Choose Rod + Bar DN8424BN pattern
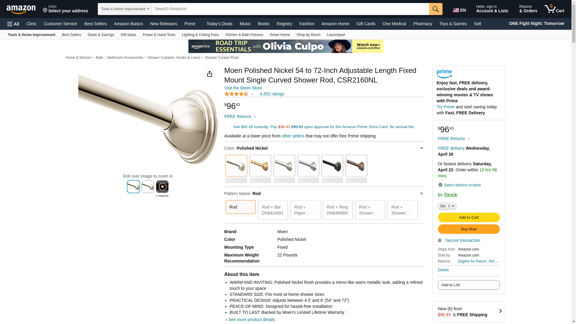Image resolution: width=576 pixels, height=324 pixels. point(273,210)
